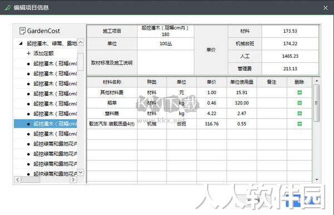Remove the 塑料膜 material row
334x215 pixels.
pyautogui.click(x=299, y=114)
